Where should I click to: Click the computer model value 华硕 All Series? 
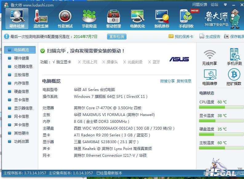pyautogui.click(x=94, y=90)
